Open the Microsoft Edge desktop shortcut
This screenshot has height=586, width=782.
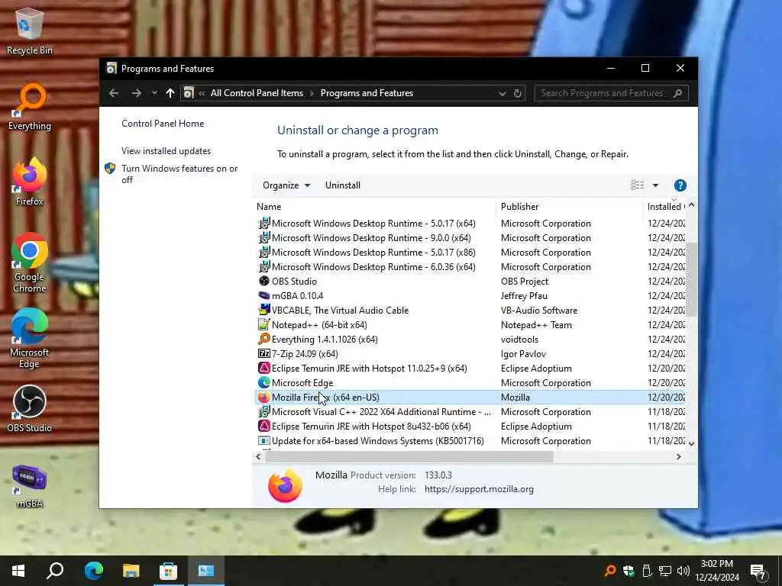click(30, 339)
